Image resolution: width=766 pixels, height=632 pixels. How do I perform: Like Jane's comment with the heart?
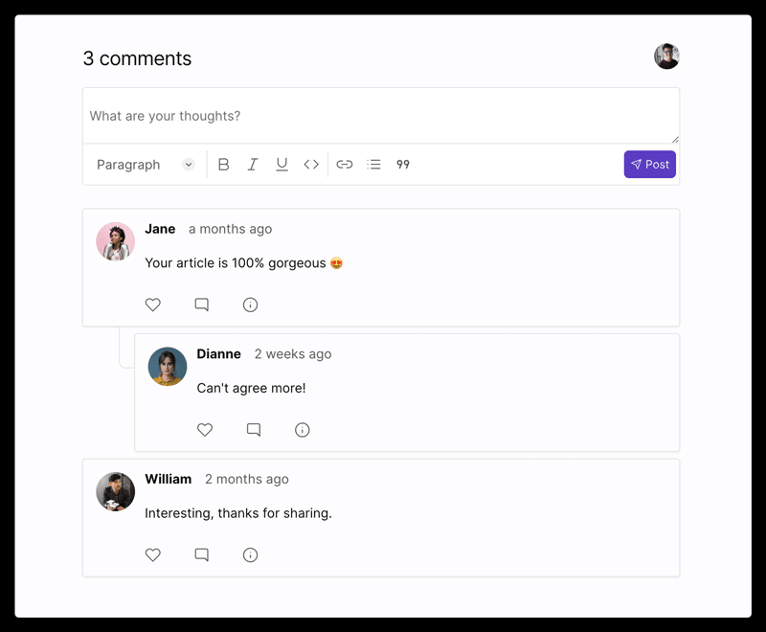pyautogui.click(x=153, y=305)
